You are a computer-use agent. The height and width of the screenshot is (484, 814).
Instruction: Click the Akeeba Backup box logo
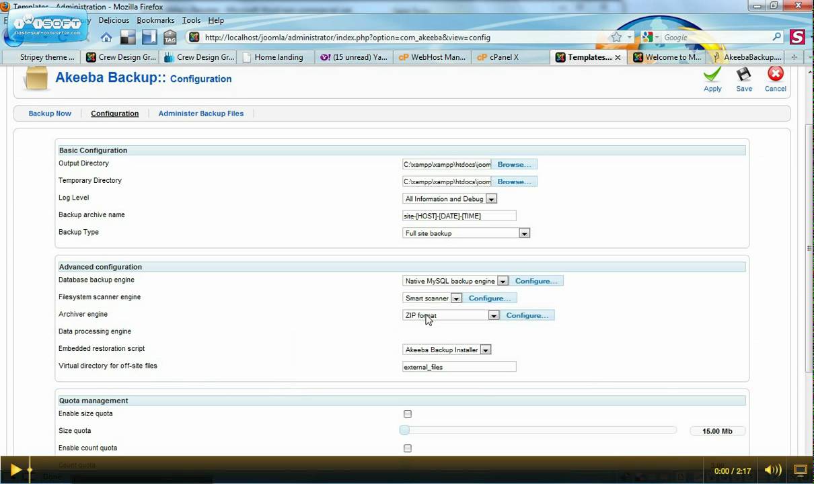coord(36,78)
